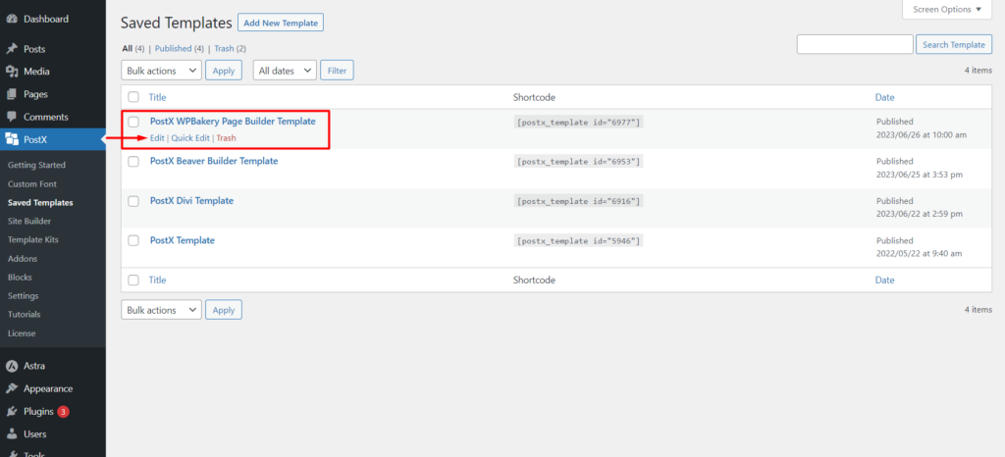Sort by Title column header
This screenshot has width=1005, height=457.
[158, 97]
